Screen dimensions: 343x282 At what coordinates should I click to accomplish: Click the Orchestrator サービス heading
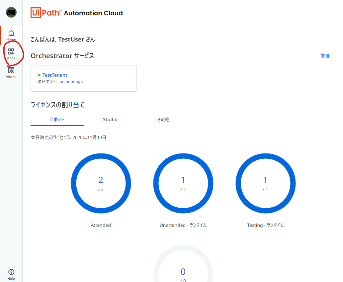pos(62,56)
